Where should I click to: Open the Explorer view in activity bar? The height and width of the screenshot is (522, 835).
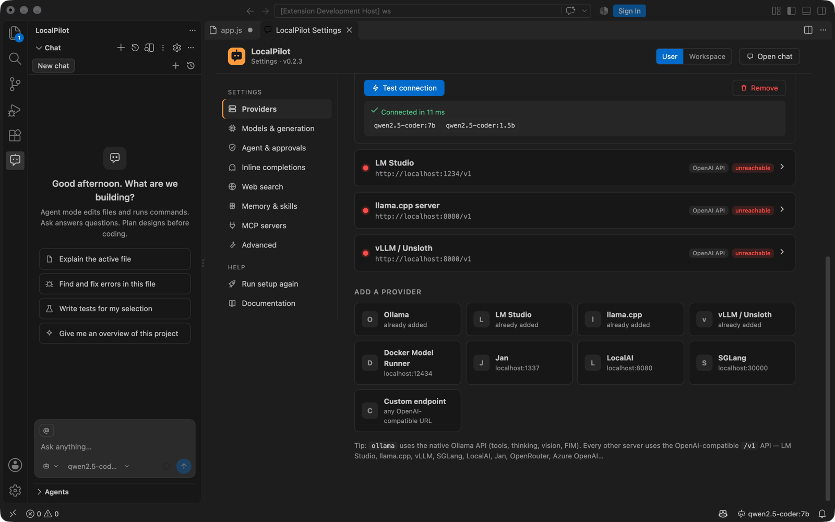click(15, 33)
